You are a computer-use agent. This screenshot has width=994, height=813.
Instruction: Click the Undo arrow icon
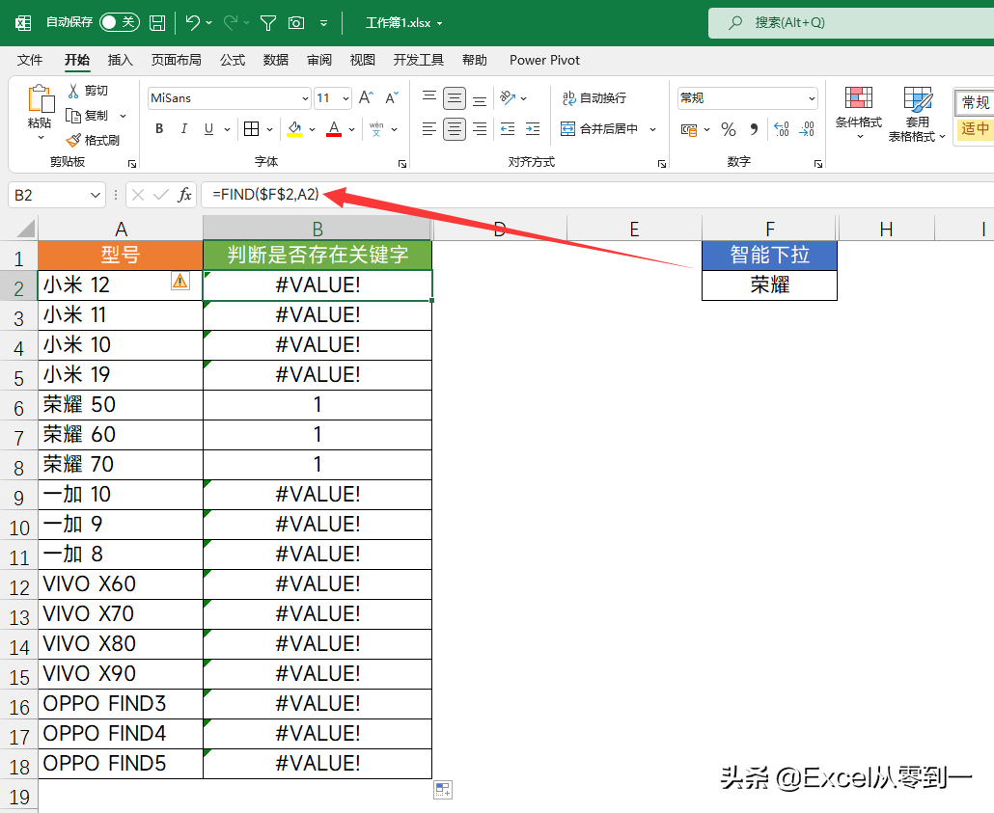tap(193, 23)
